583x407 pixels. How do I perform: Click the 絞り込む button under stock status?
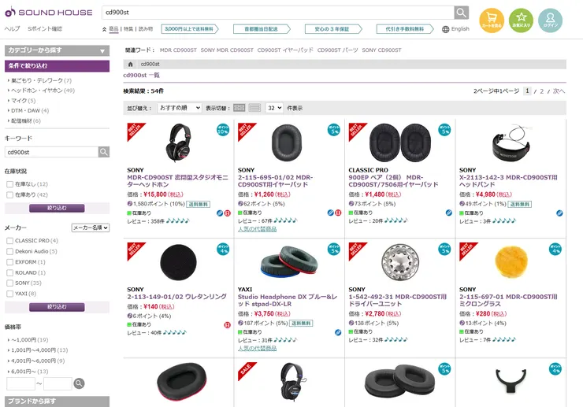tap(57, 209)
